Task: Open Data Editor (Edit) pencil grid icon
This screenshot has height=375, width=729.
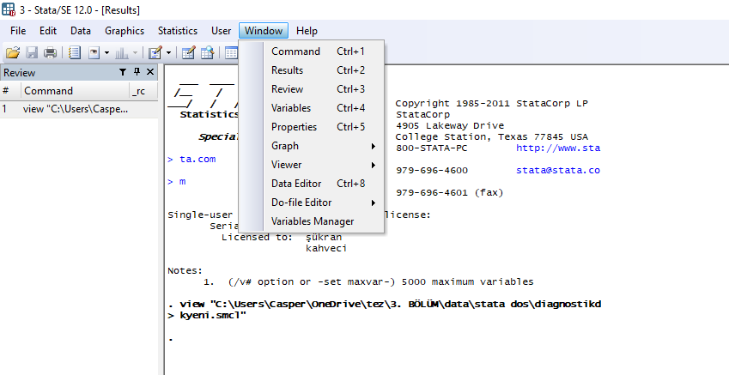Action: 188,53
